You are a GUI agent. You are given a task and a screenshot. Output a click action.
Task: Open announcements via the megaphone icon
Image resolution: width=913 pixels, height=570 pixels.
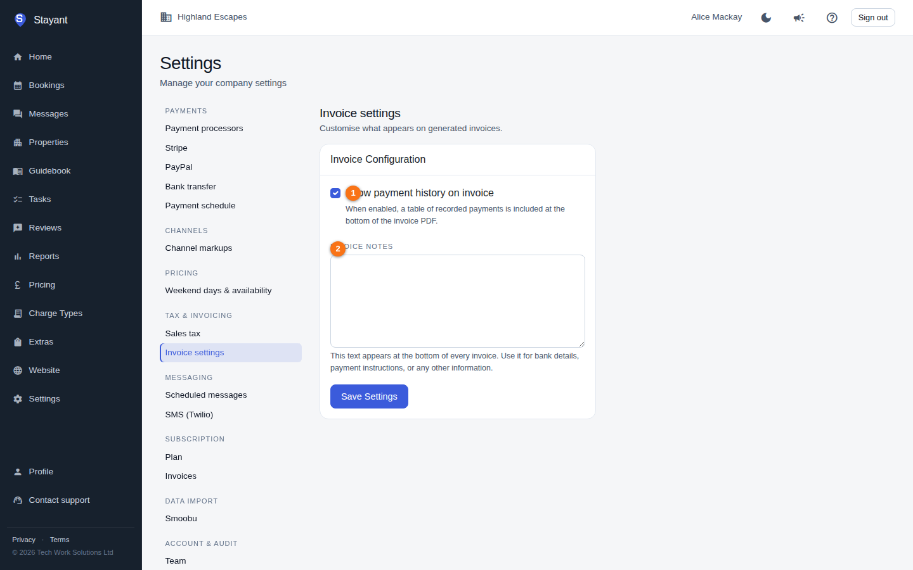799,18
